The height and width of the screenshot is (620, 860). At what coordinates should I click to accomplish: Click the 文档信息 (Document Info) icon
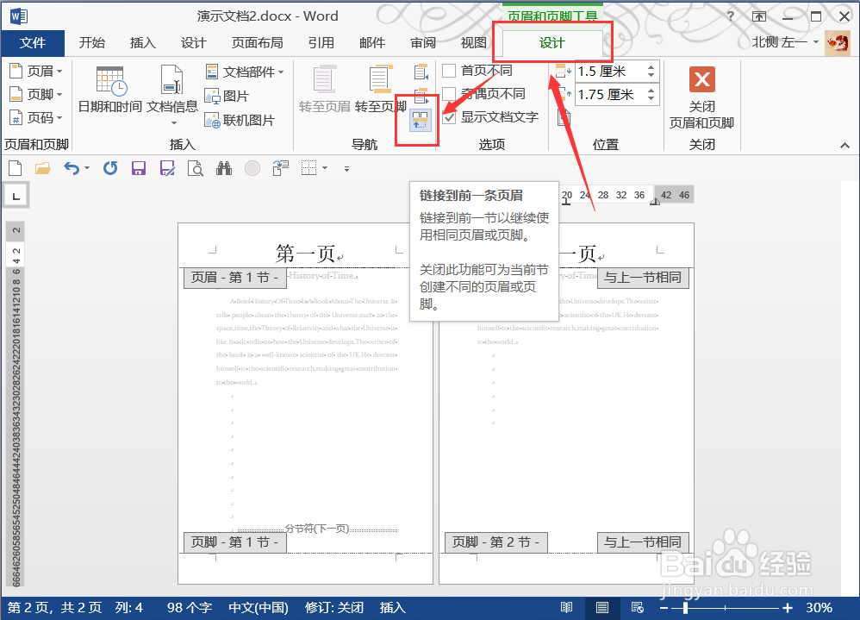[x=171, y=95]
